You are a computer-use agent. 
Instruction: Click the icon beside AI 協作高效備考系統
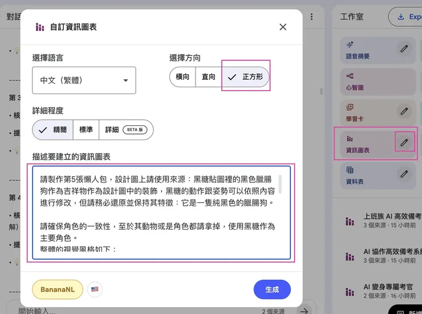[x=350, y=257]
